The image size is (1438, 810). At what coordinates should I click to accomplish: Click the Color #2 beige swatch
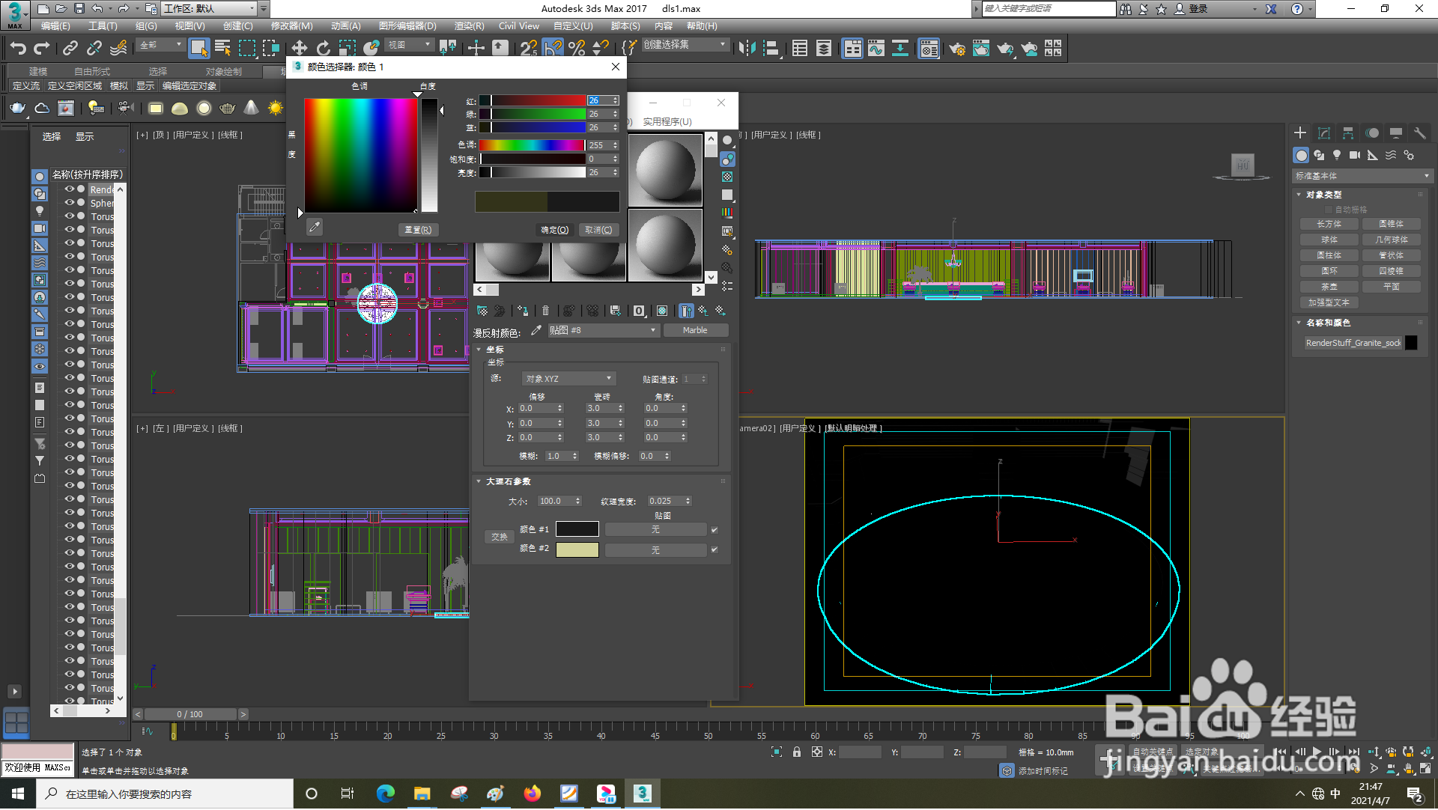coord(577,549)
